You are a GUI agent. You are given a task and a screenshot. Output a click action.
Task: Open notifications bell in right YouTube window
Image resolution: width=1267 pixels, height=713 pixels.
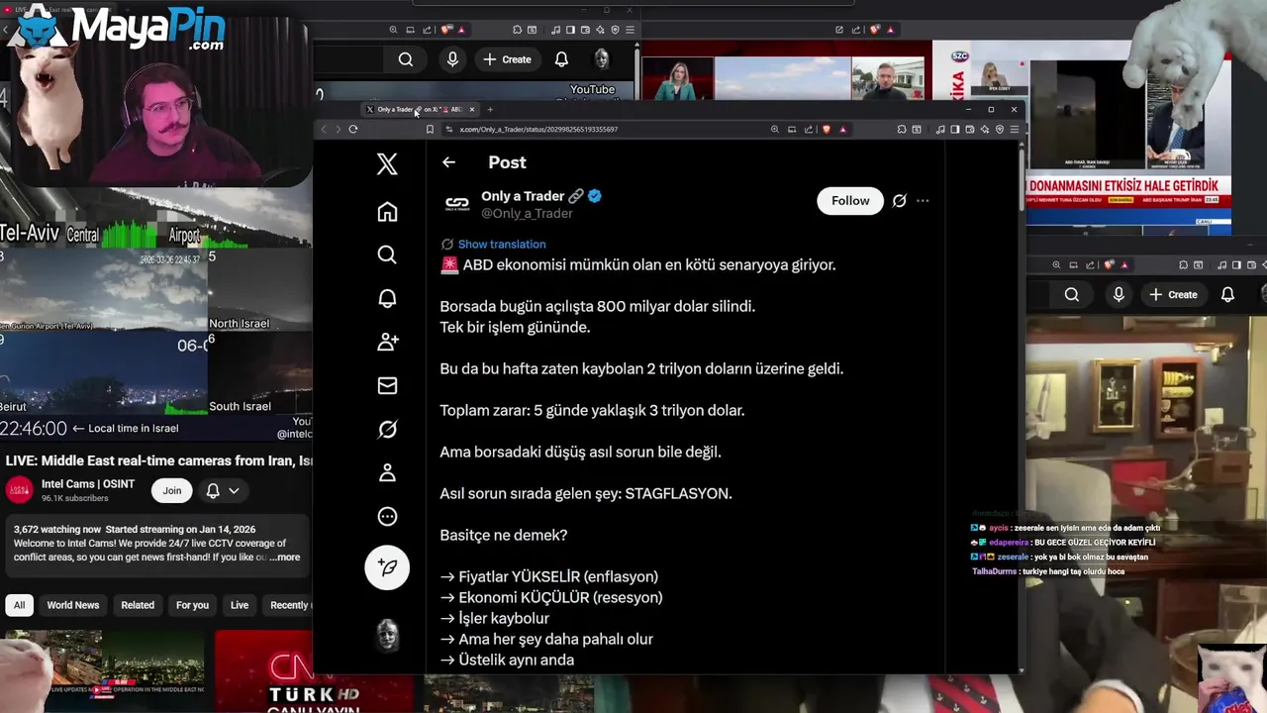point(1227,294)
